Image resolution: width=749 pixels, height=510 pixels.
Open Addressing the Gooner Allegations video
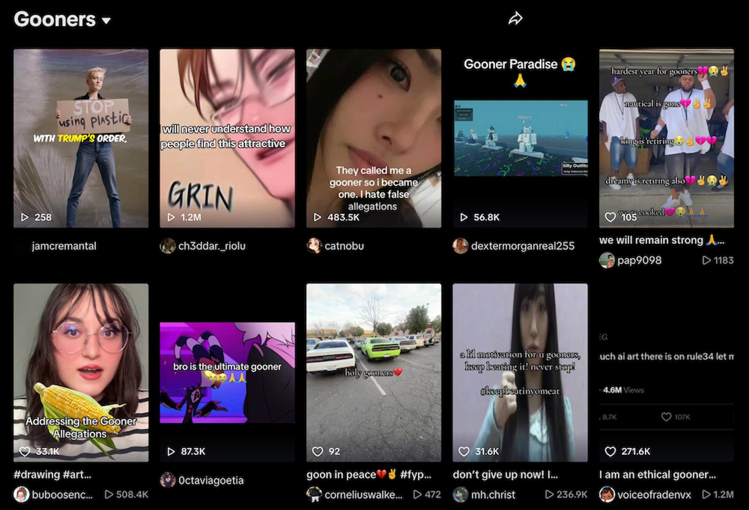[81, 372]
